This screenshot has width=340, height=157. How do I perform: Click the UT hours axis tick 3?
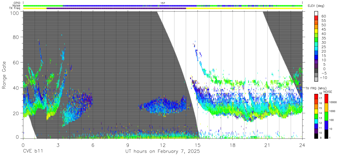[58, 145]
